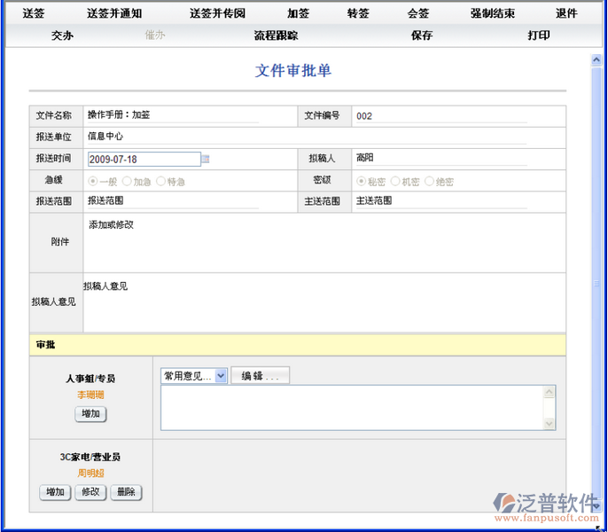Screen dimensions: 608x532
Task: Click 删除 button under 周明超
Action: tap(125, 492)
